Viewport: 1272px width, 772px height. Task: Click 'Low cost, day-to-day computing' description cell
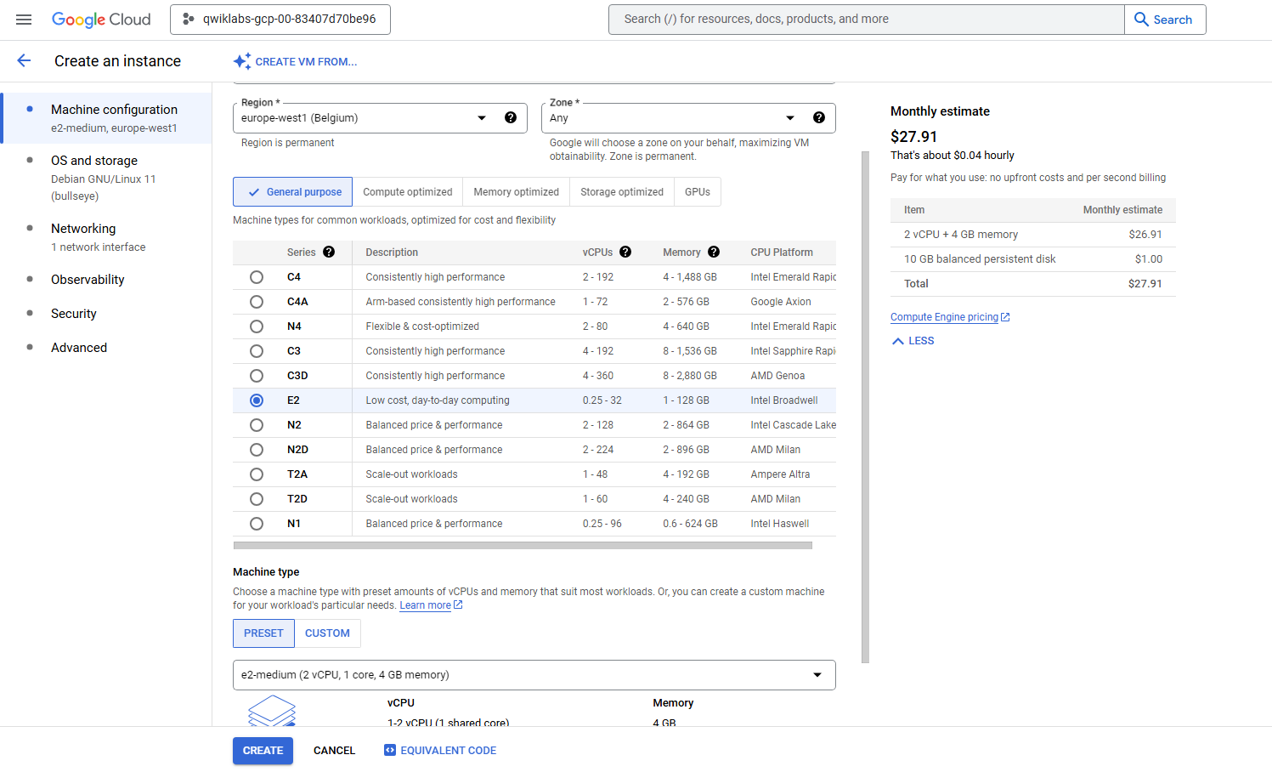pyautogui.click(x=438, y=400)
